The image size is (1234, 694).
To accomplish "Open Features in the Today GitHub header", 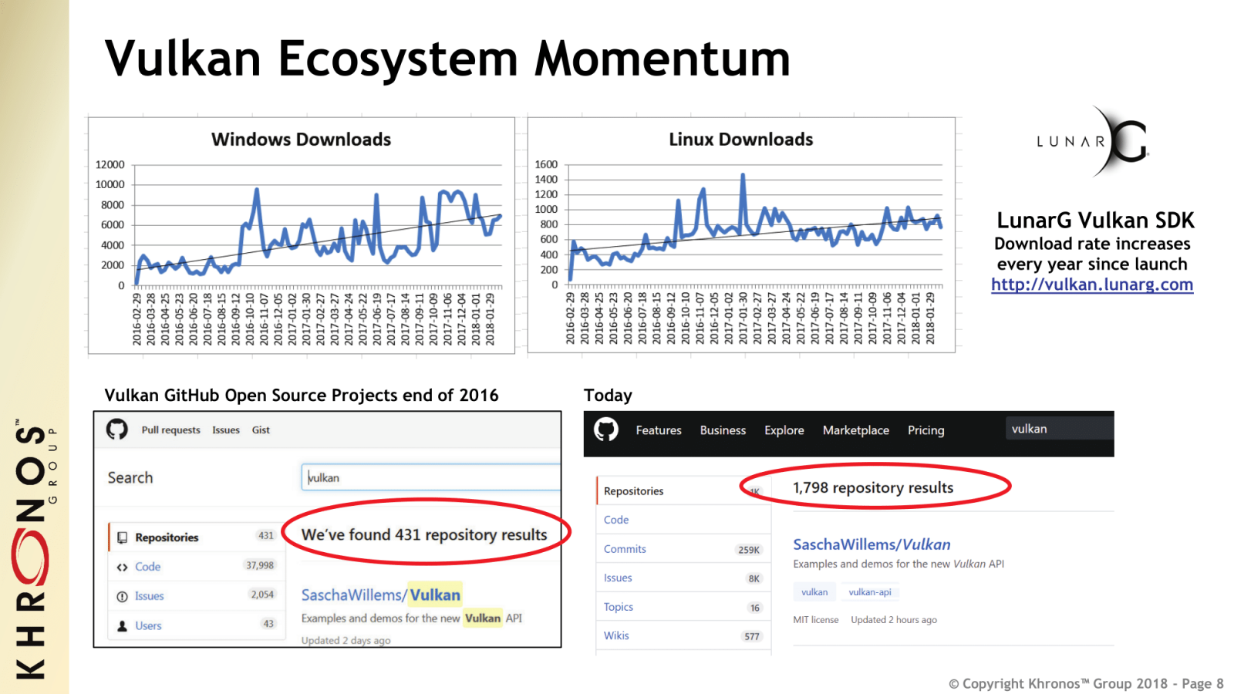I will (659, 430).
